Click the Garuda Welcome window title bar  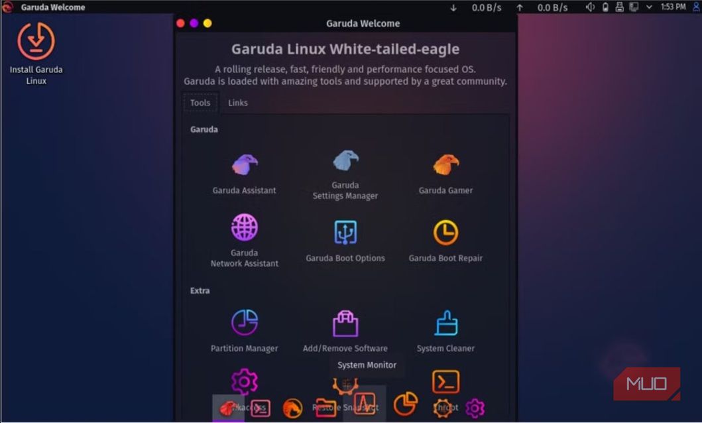pos(345,23)
